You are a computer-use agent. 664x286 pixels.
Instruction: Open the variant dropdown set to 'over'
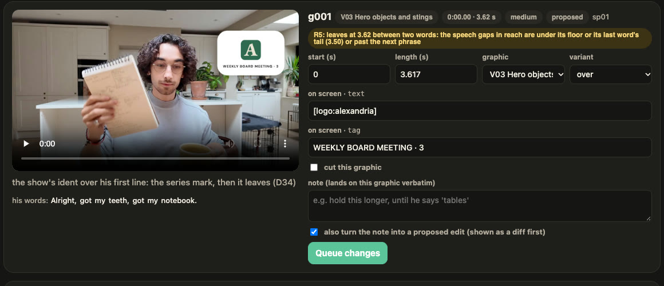tap(610, 74)
